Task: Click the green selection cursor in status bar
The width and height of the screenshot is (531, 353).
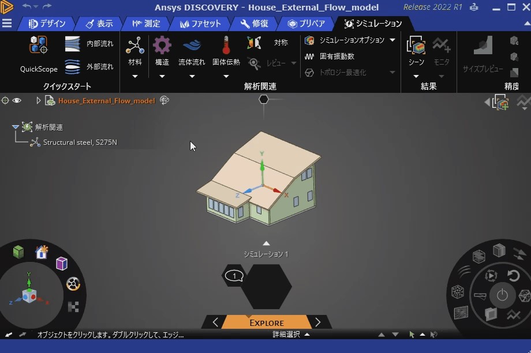Action: pos(412,335)
